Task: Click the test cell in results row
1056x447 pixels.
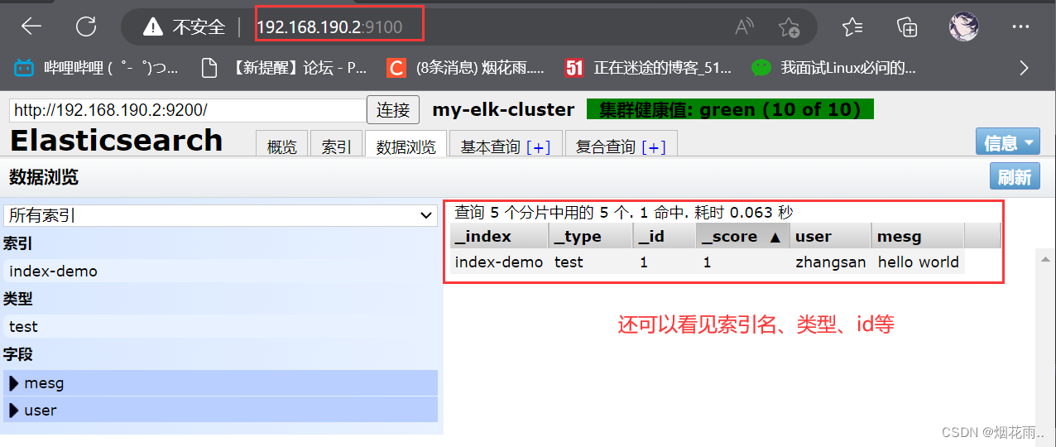Action: pos(591,262)
